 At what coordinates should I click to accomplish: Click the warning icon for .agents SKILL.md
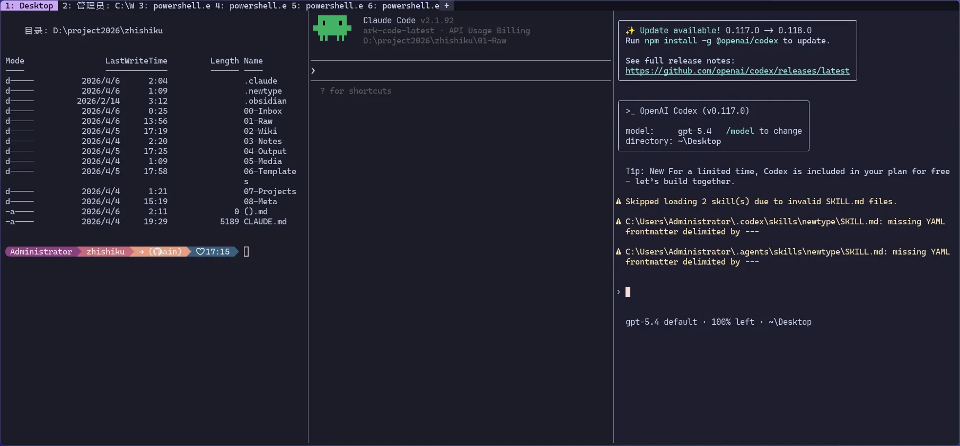(619, 252)
